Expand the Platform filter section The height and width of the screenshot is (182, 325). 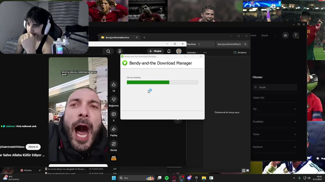[274, 147]
